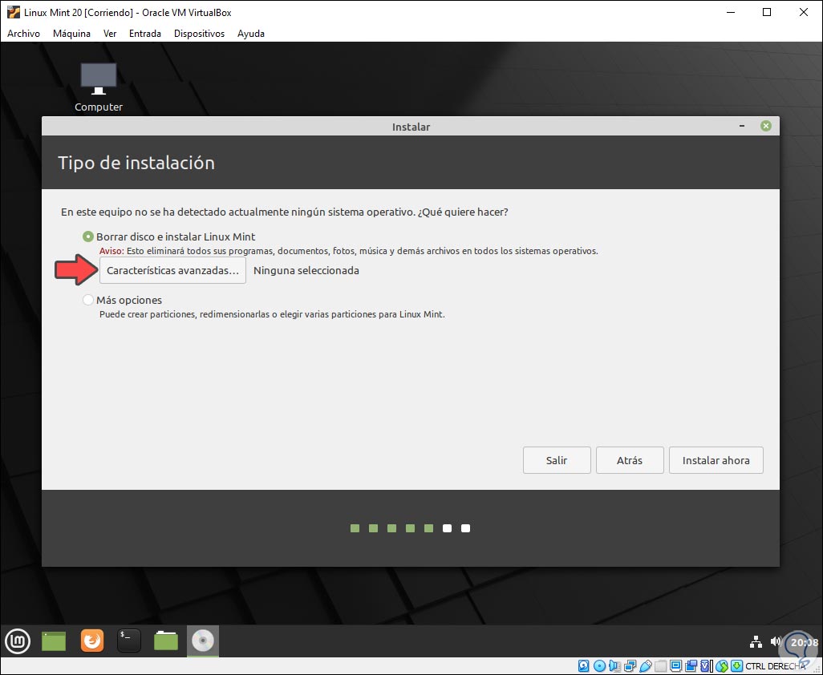Click the Salir button
This screenshot has width=823, height=675.
tap(557, 460)
